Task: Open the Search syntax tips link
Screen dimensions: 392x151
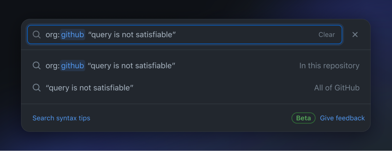Action: tap(61, 118)
